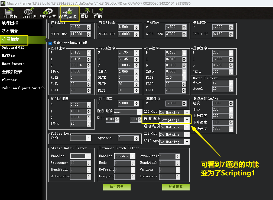273x200 pixels.
Task: Select 基本调参 in the sidebar
Action: click(x=10, y=31)
